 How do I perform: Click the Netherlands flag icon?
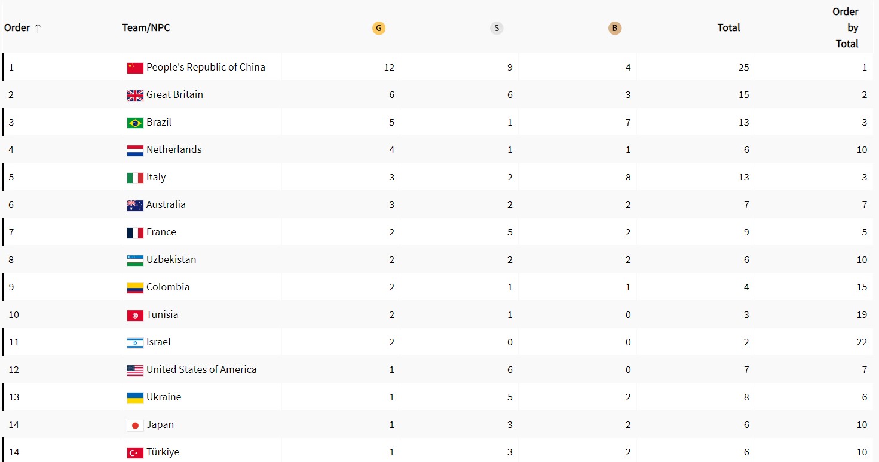pyautogui.click(x=135, y=150)
